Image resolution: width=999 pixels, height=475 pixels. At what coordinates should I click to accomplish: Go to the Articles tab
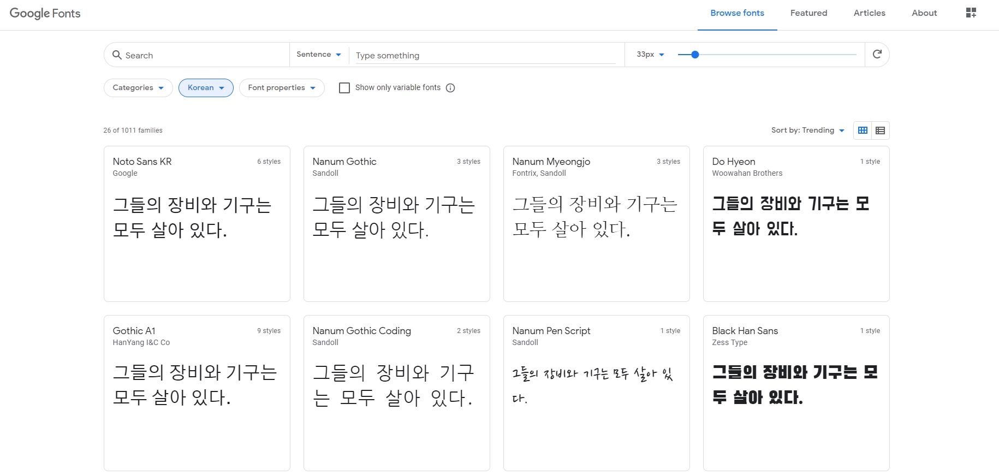click(x=869, y=13)
